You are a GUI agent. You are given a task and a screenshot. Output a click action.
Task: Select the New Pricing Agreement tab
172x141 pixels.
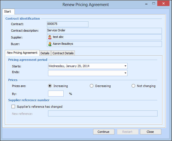22,53
